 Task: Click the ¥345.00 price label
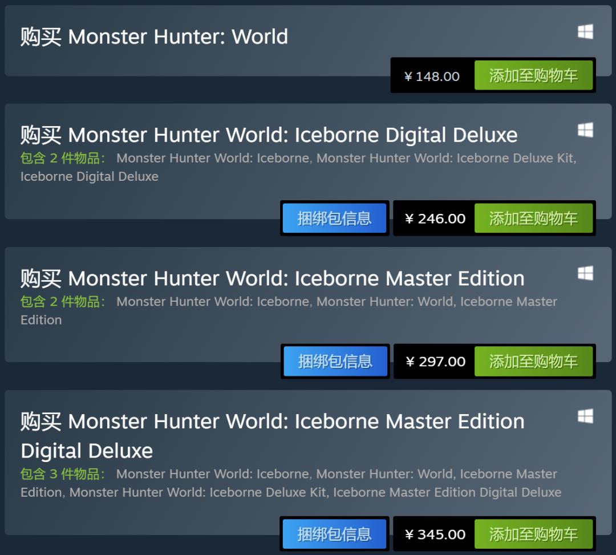(x=435, y=534)
